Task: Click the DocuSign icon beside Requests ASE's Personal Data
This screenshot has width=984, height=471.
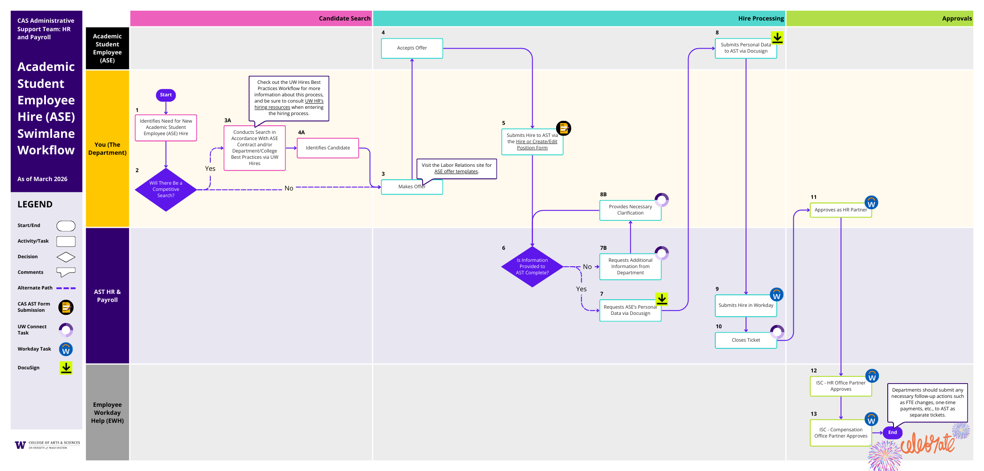Action: [x=662, y=299]
